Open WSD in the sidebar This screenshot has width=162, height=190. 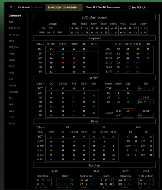[12, 111]
